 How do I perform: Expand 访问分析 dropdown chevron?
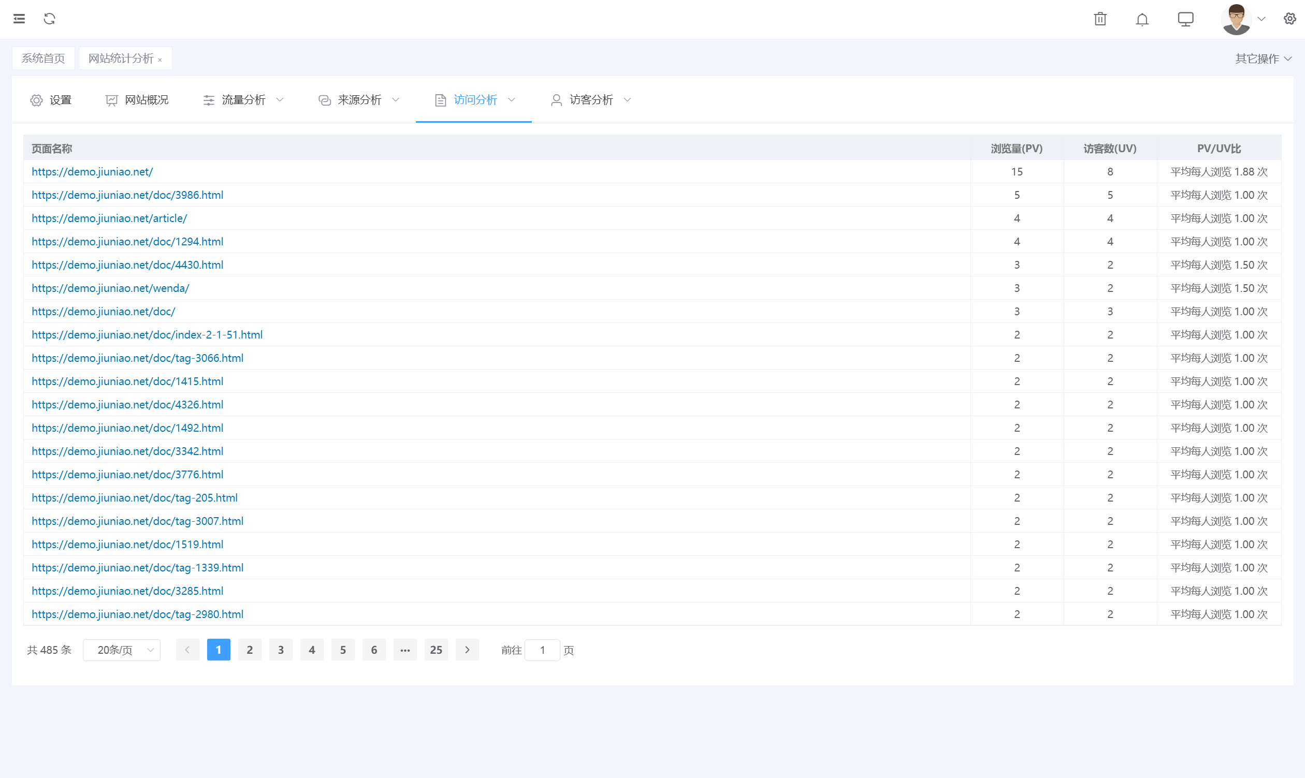tap(512, 99)
